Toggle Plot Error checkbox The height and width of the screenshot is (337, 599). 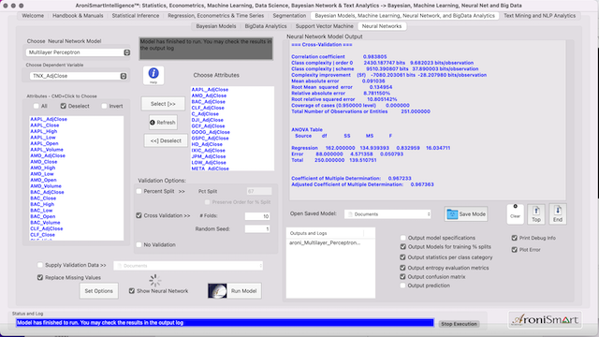(x=514, y=250)
